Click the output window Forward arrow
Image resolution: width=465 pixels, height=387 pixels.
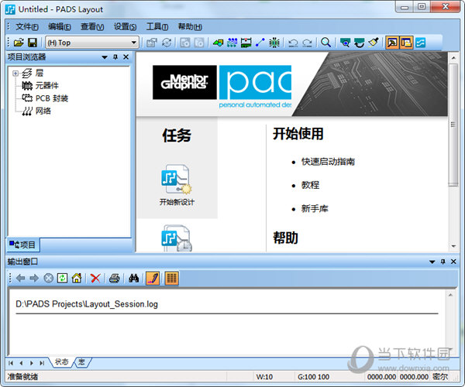pos(34,278)
